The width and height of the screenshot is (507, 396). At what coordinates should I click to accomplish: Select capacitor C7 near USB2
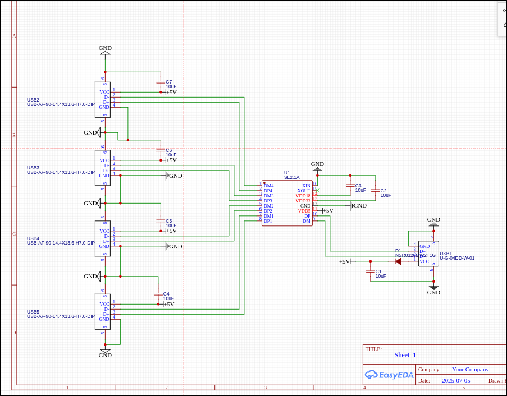click(x=161, y=82)
